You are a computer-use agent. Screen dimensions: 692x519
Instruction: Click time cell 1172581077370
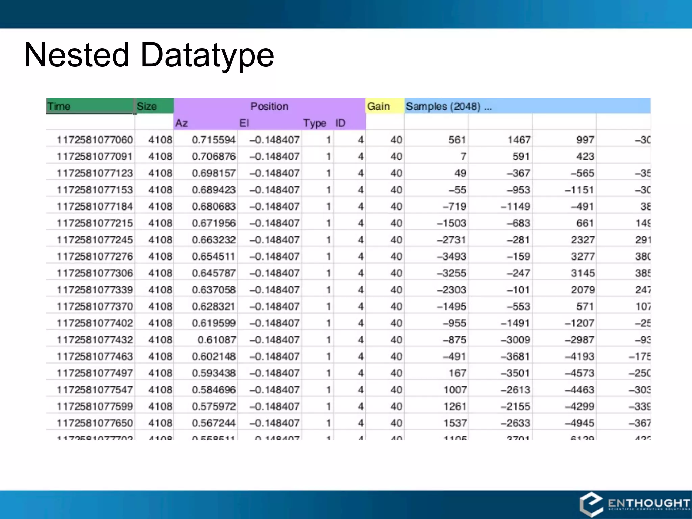(95, 306)
